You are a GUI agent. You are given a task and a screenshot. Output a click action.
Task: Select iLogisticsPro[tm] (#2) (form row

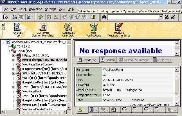44,100
